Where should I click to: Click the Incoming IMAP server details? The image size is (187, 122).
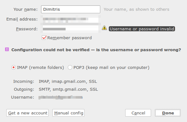pyautogui.click(x=68, y=81)
